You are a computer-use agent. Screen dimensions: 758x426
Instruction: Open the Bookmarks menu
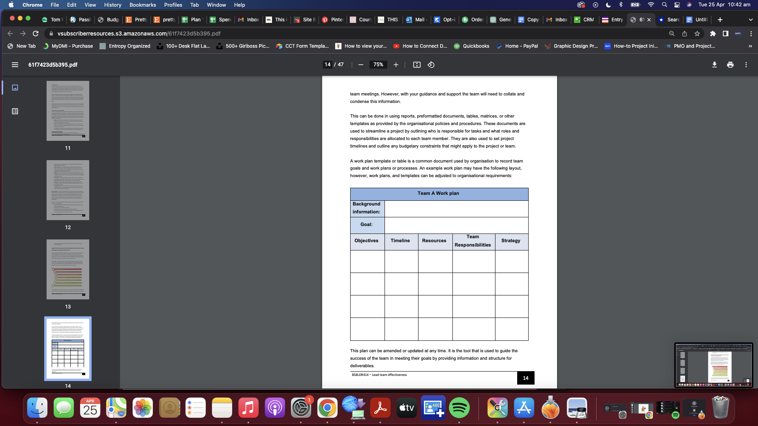pyautogui.click(x=143, y=5)
